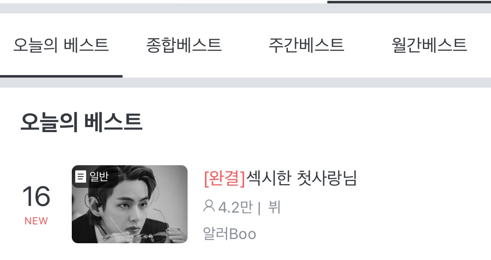The height and width of the screenshot is (260, 491).
Task: Click the dark indicator bar at top
Action: (409, 2)
